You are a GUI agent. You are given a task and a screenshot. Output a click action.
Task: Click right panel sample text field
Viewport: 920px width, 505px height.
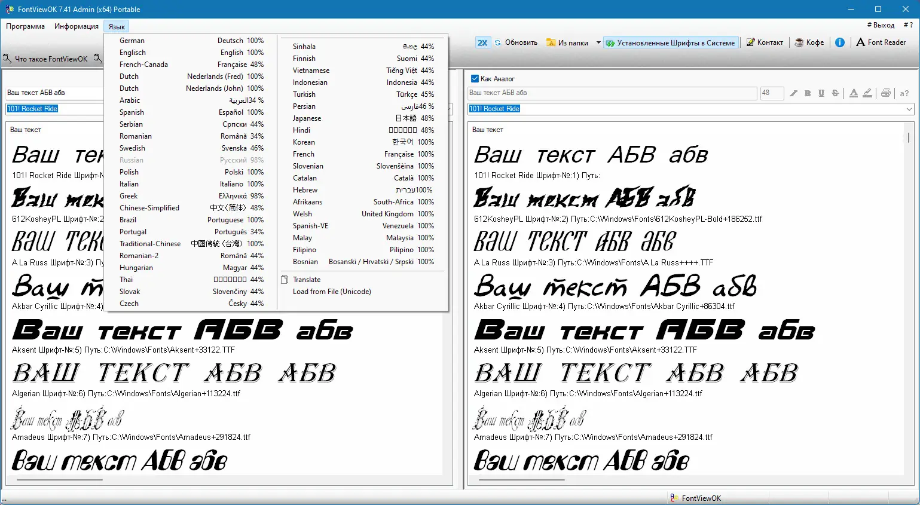click(612, 93)
